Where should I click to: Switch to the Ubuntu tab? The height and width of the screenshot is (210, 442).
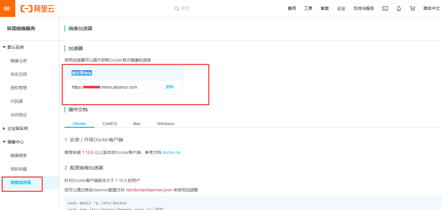click(79, 124)
